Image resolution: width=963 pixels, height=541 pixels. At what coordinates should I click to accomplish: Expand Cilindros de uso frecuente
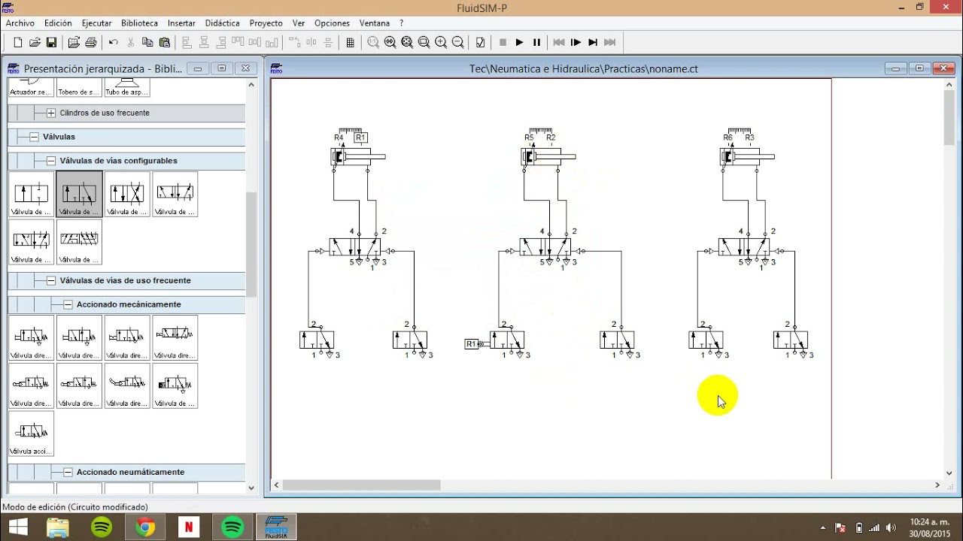(x=51, y=113)
